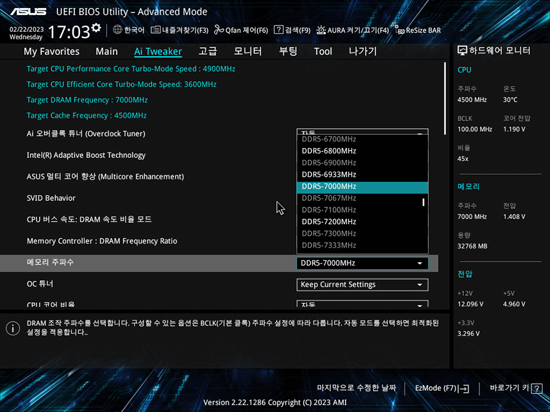Viewport: 550px width, 412px height.
Task: Click 마지막으로 수정한 날짜 button
Action: pyautogui.click(x=356, y=388)
